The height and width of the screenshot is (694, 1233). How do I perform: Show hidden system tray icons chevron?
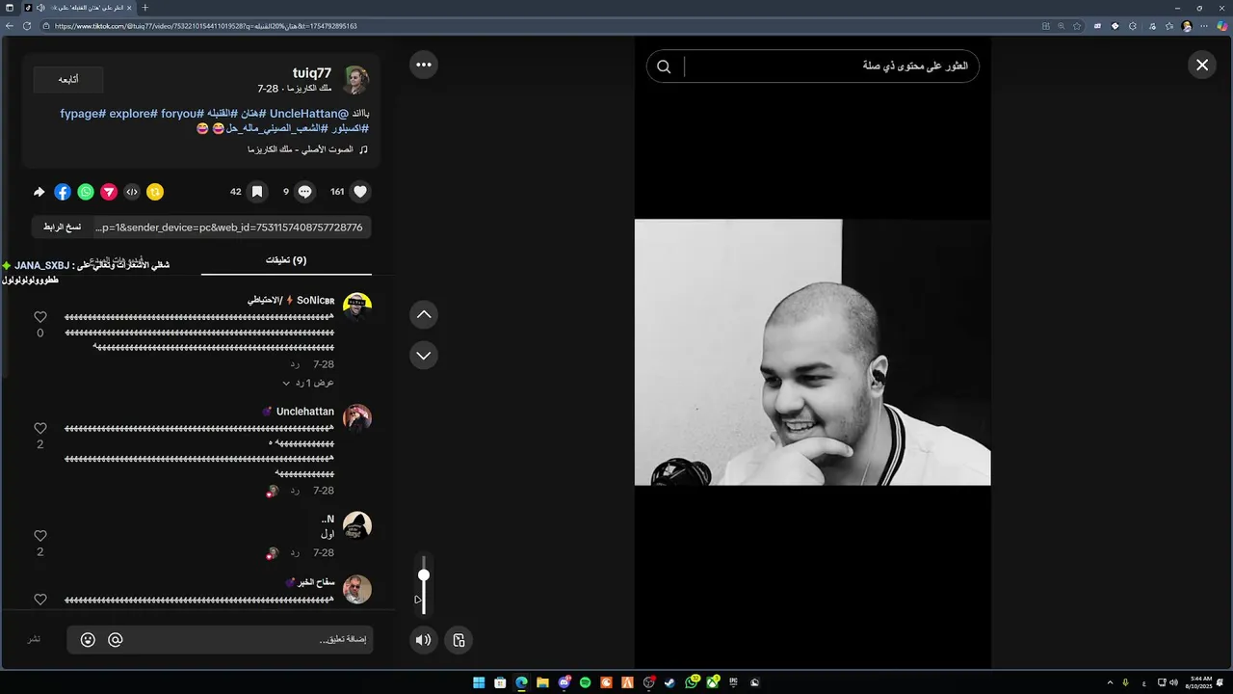(x=1110, y=682)
